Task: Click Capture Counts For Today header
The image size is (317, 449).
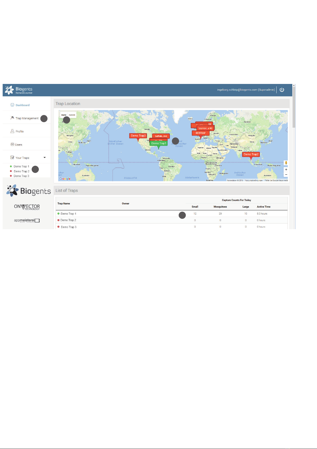Action: pyautogui.click(x=236, y=200)
